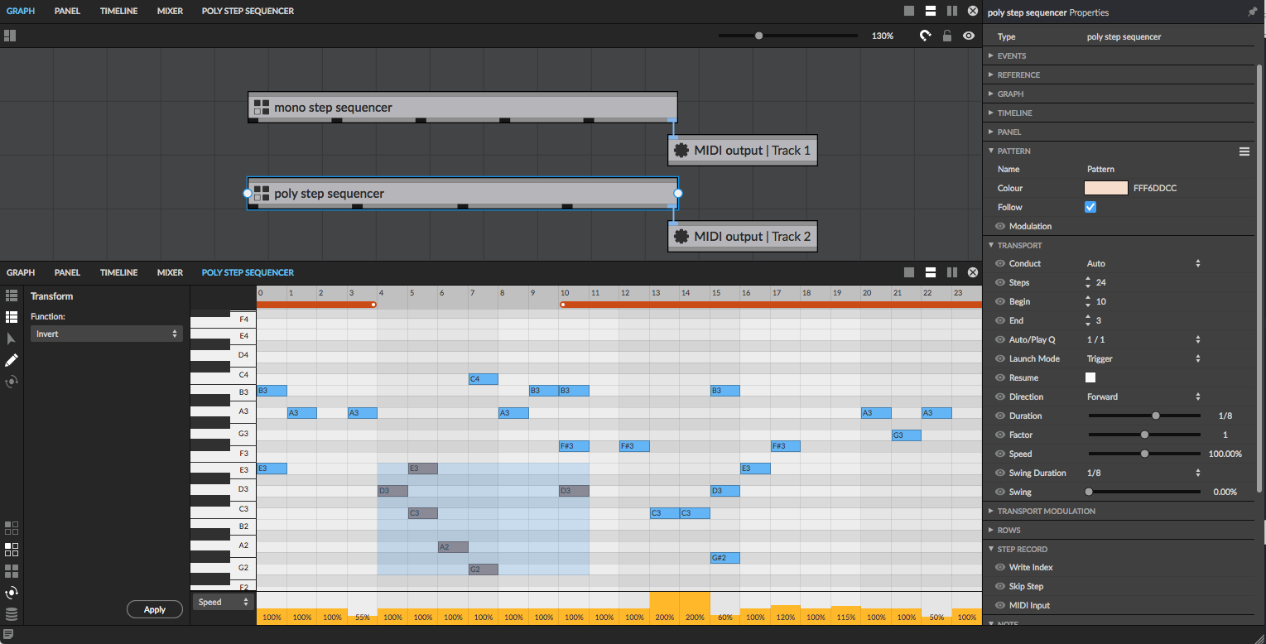Open POLY STEP SEQUENCER tab in upper bar
The height and width of the screenshot is (644, 1266).
click(248, 11)
